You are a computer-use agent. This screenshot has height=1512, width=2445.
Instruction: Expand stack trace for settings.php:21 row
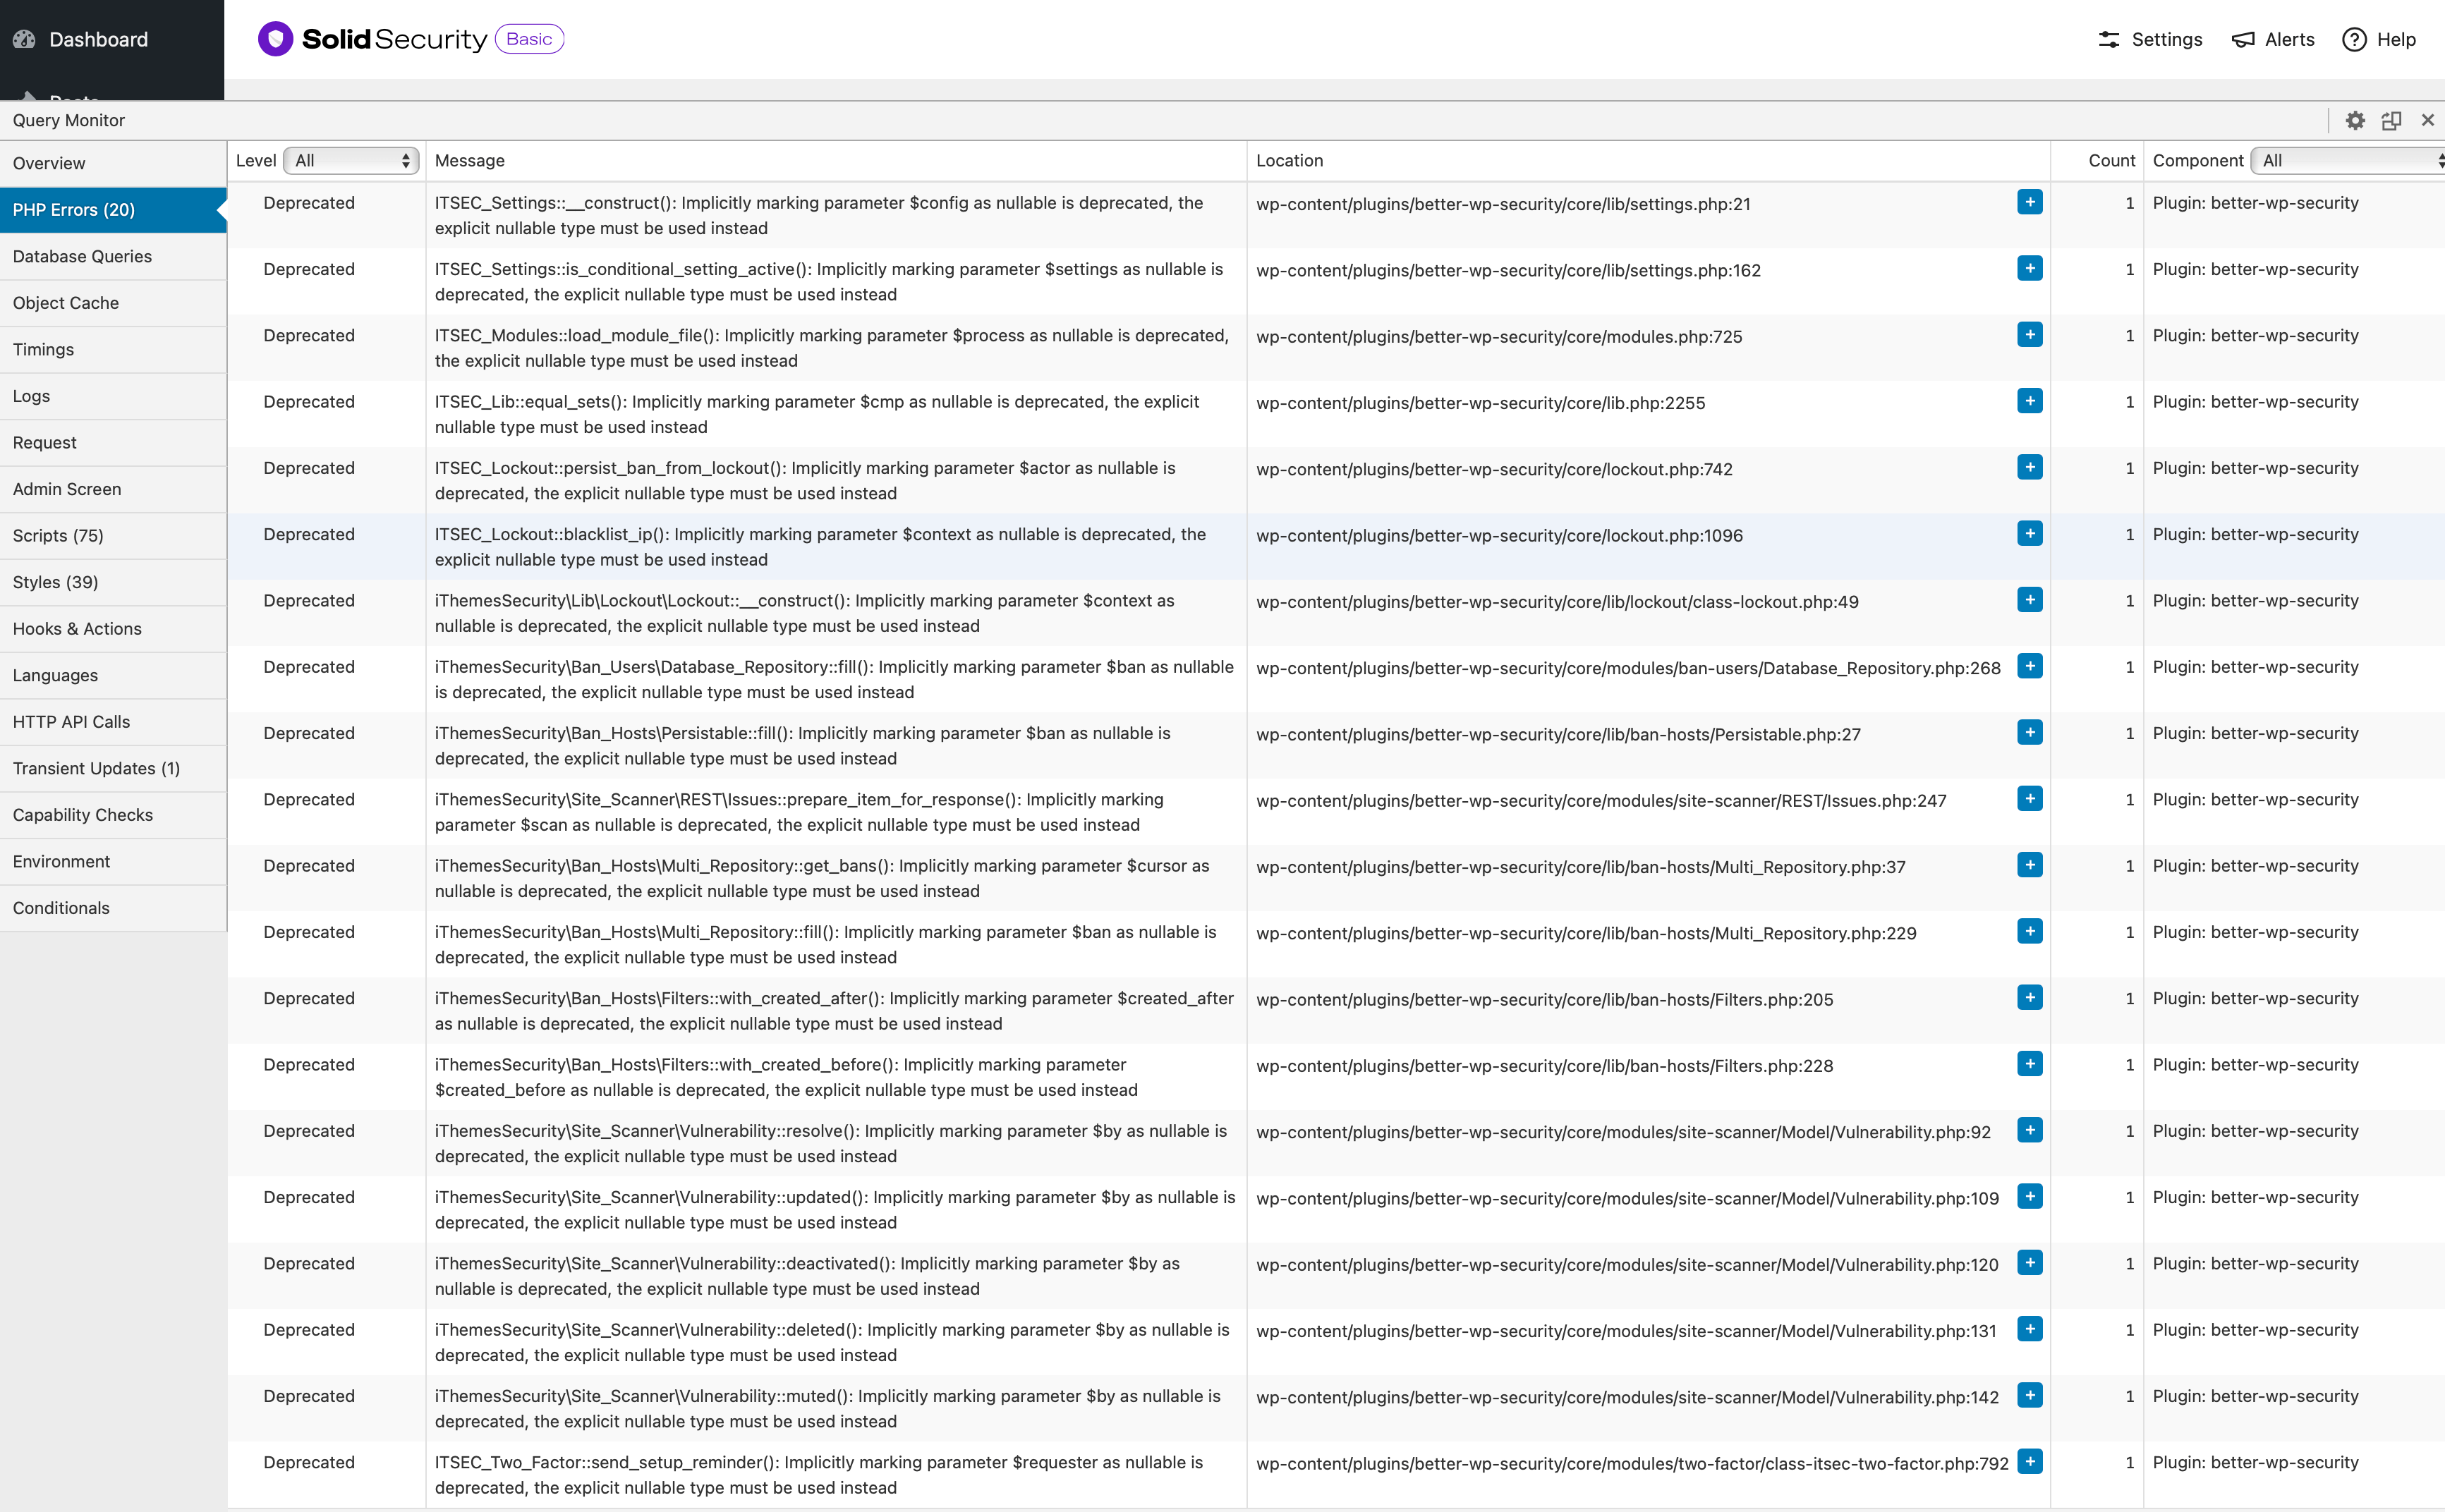(x=2029, y=202)
